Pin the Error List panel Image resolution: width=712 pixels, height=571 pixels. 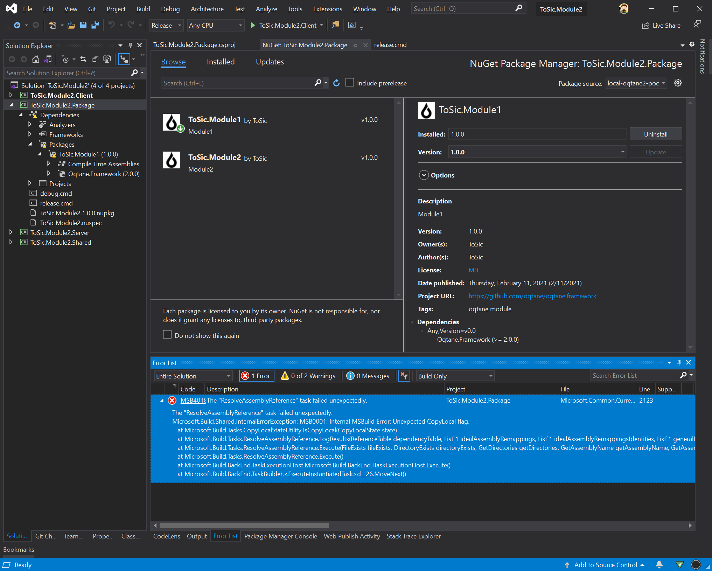[679, 362]
